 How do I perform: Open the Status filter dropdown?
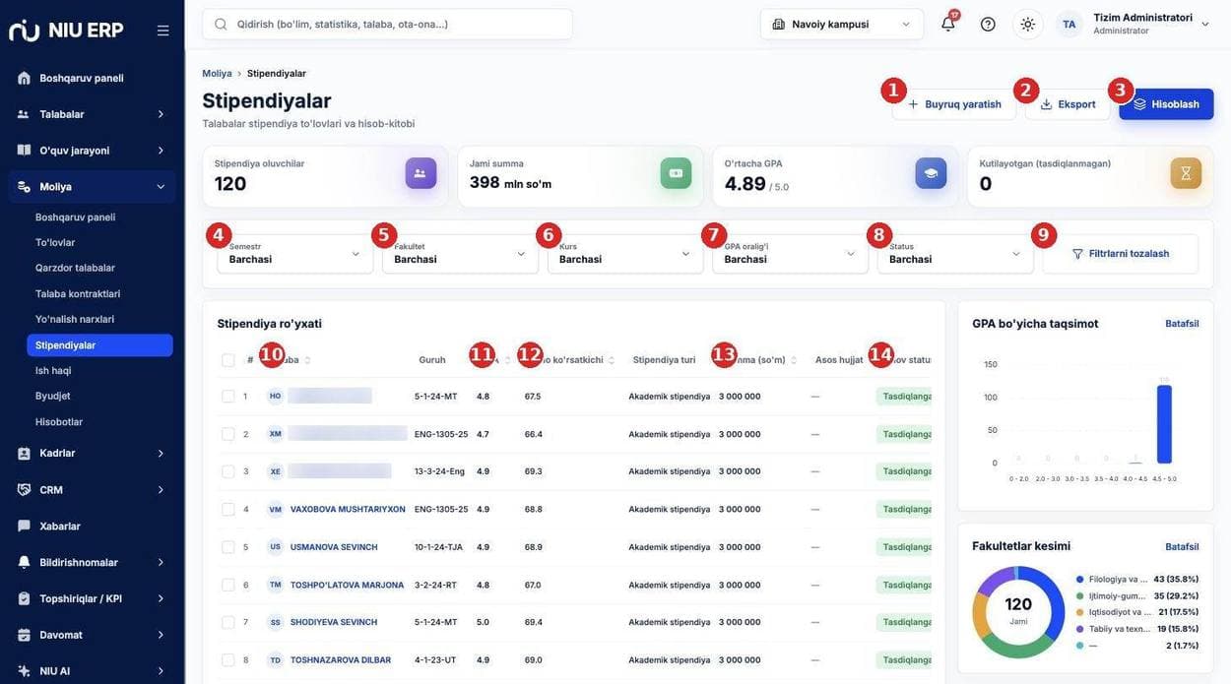tap(955, 254)
